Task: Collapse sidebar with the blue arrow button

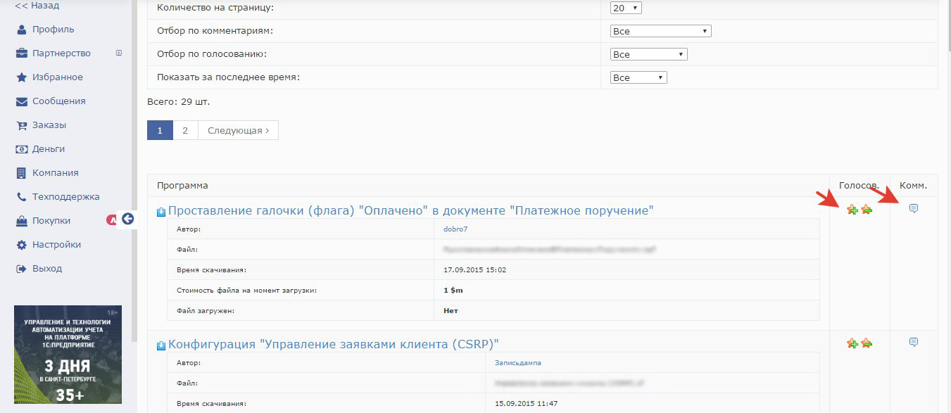Action: click(x=127, y=219)
